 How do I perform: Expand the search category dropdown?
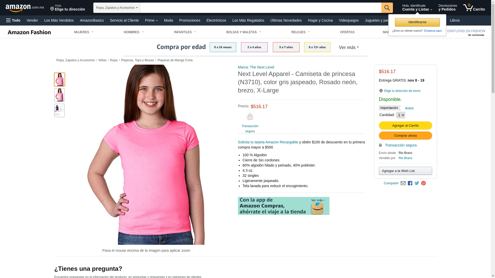pos(117,8)
